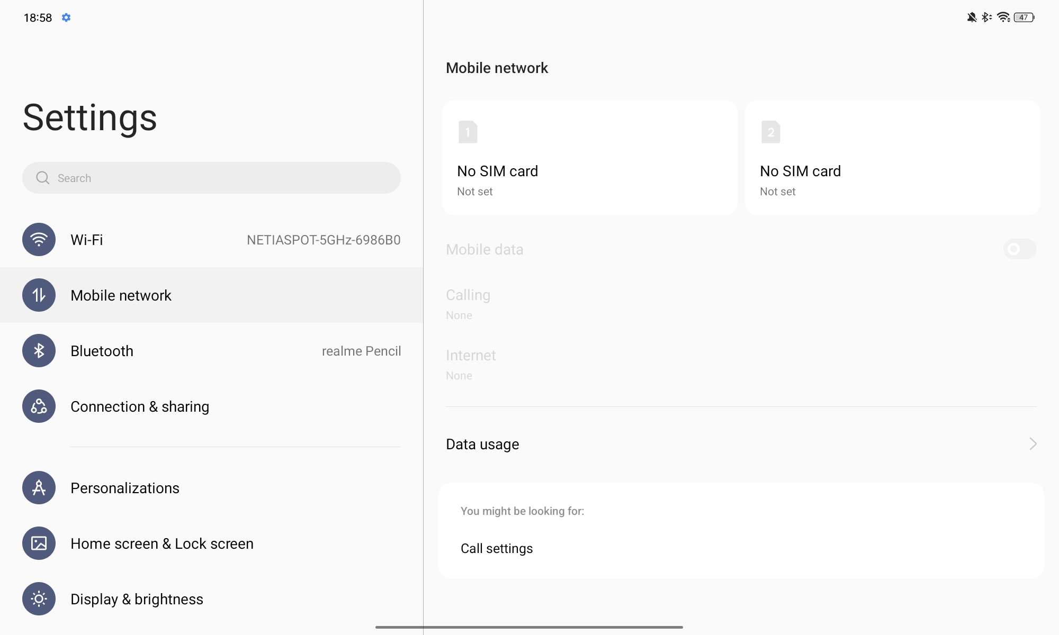
Task: Click the Display & brightness sun icon
Action: point(39,599)
